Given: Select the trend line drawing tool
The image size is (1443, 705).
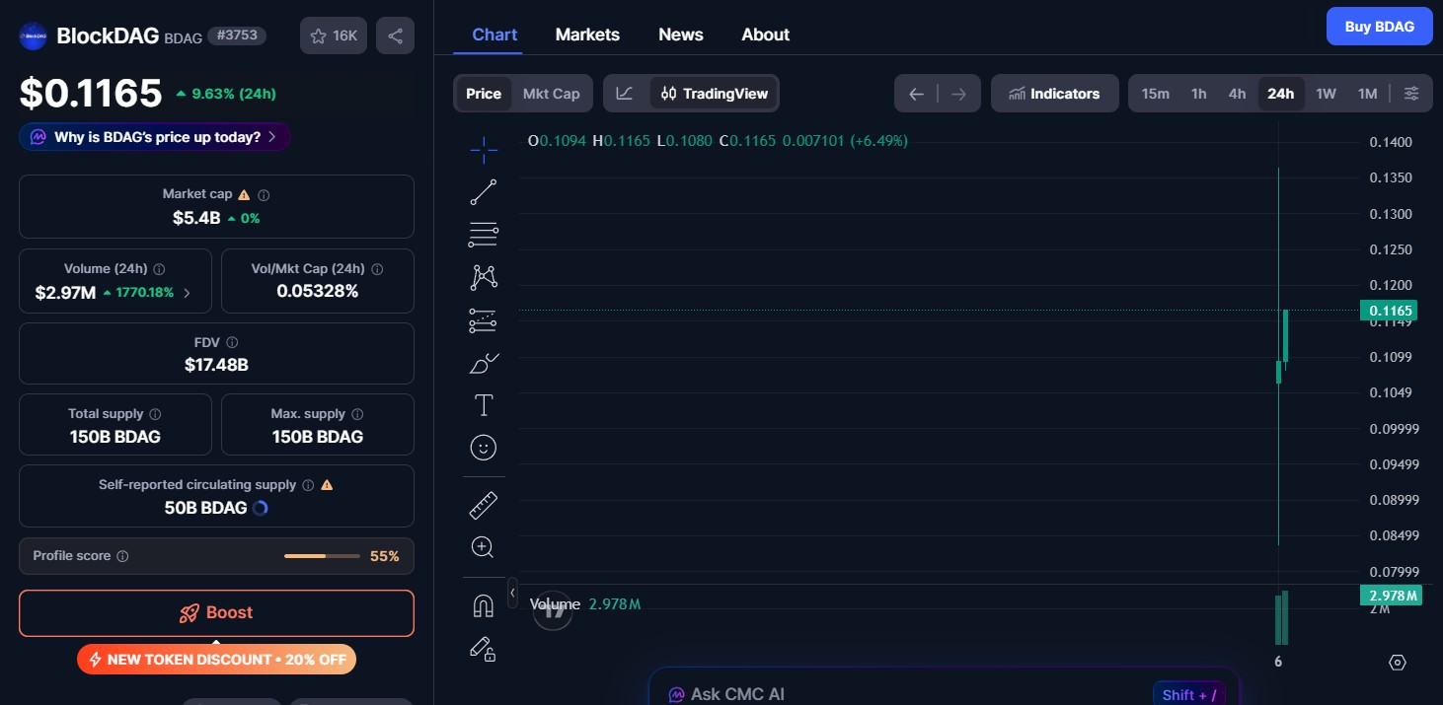Looking at the screenshot, I should (x=483, y=191).
